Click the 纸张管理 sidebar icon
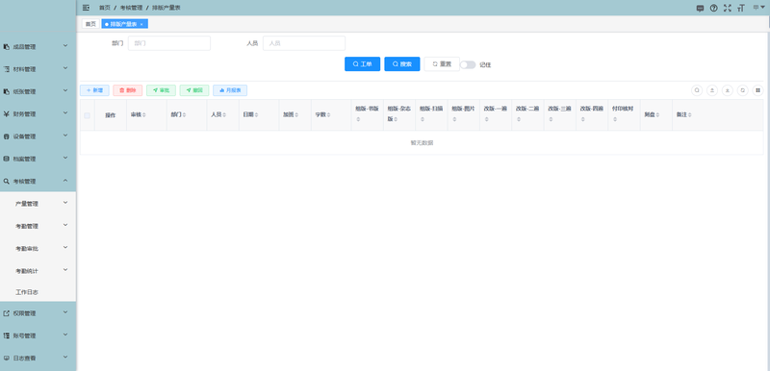Image resolution: width=770 pixels, height=371 pixels. click(x=7, y=91)
